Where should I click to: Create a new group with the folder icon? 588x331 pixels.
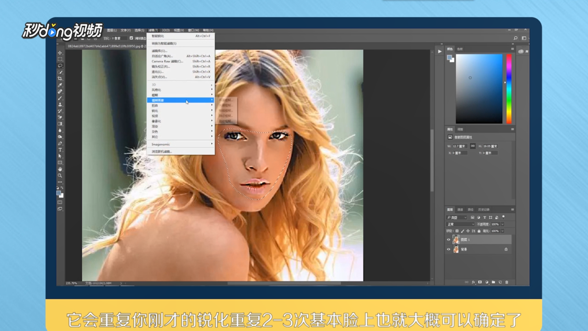pyautogui.click(x=493, y=282)
